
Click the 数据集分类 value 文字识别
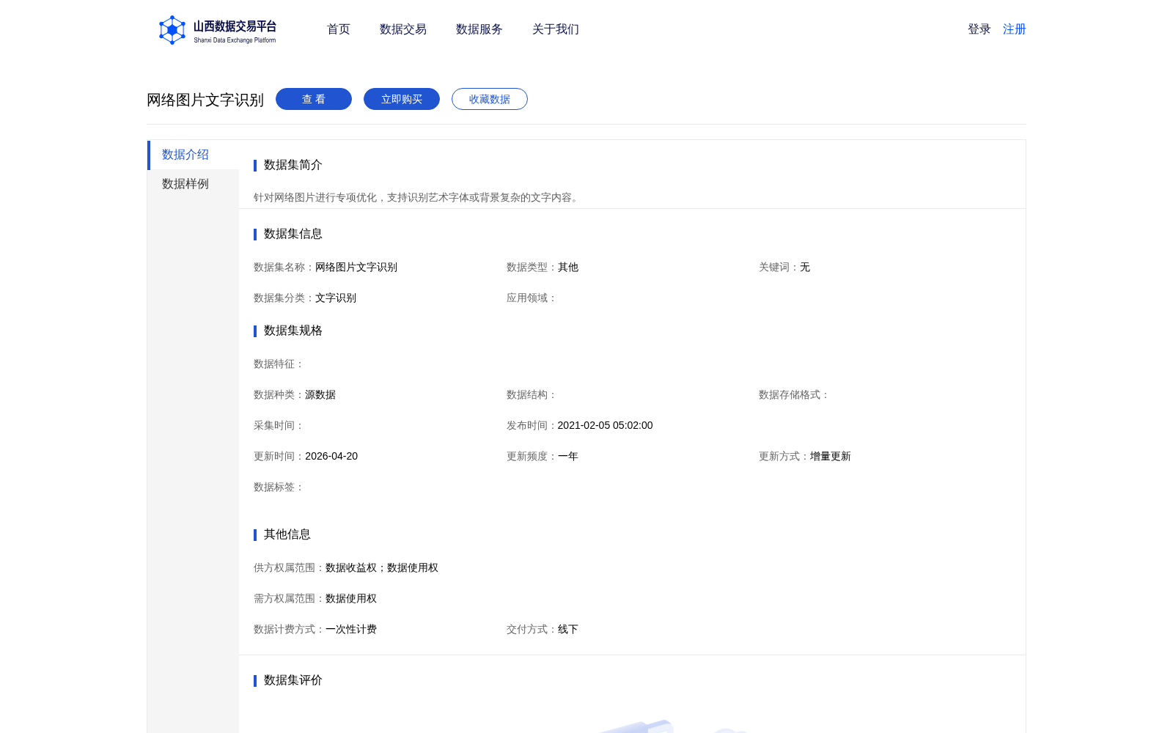[336, 298]
